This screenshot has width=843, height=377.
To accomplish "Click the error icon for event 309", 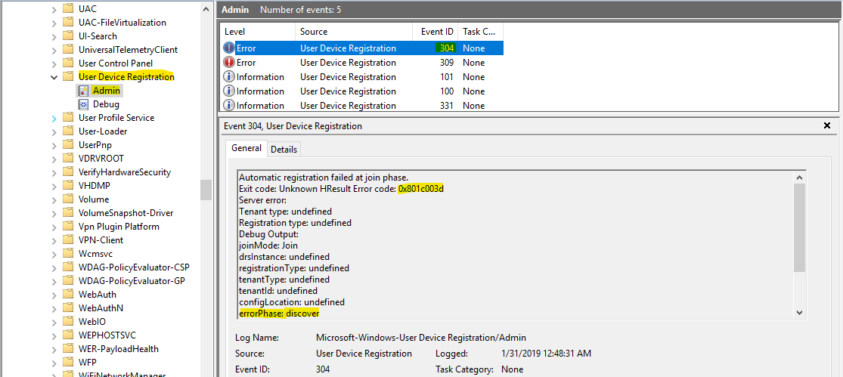I will point(229,63).
